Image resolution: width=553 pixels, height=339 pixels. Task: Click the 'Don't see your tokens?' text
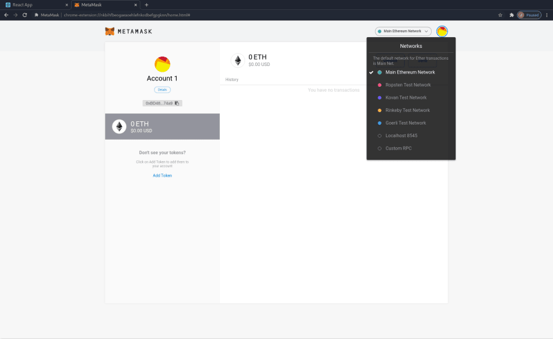pos(162,153)
